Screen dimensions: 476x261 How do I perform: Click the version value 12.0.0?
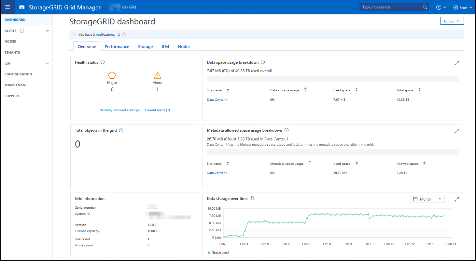(152, 225)
